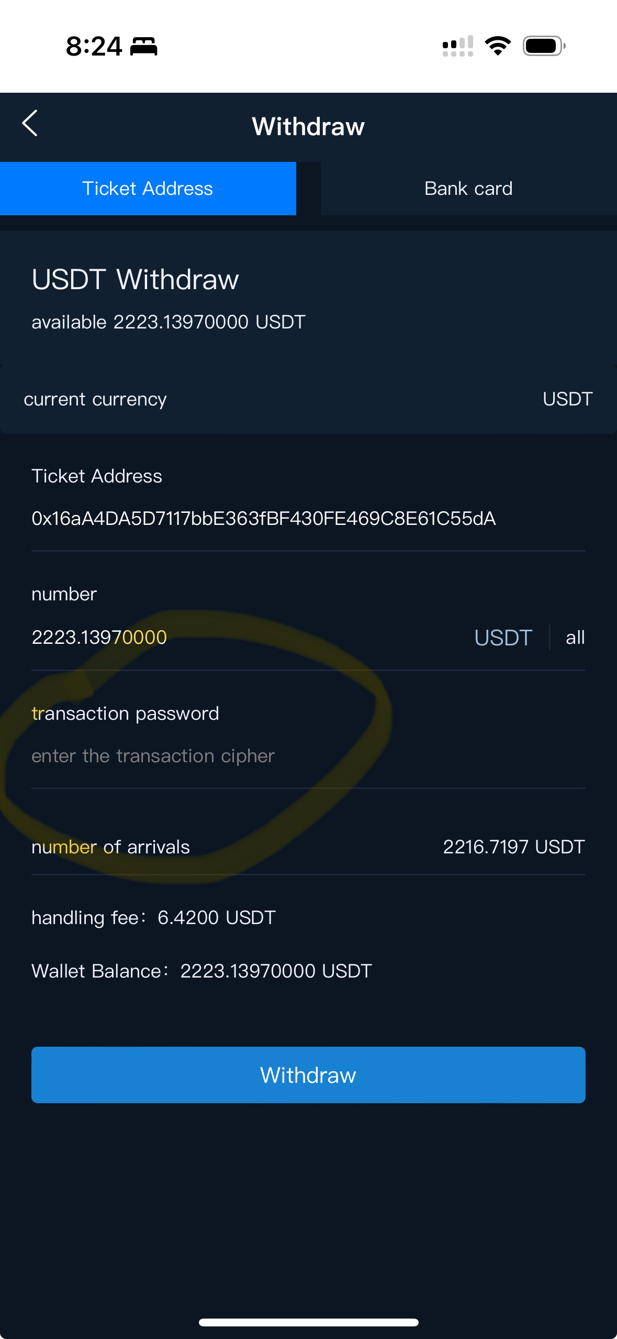Tap the Ticket Address wallet field
The image size is (617, 1339).
point(263,519)
